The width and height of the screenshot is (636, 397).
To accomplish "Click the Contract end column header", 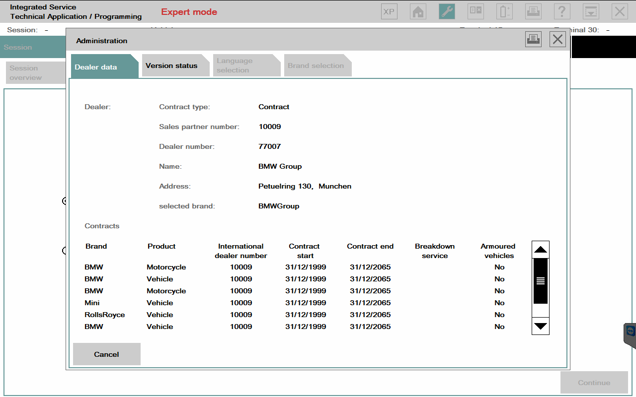I will click(370, 246).
